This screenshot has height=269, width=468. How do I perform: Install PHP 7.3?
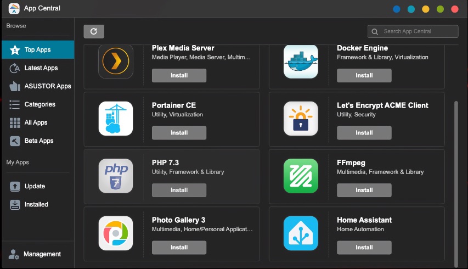click(x=179, y=190)
